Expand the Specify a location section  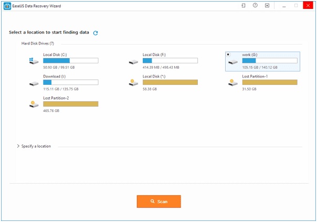pyautogui.click(x=18, y=146)
